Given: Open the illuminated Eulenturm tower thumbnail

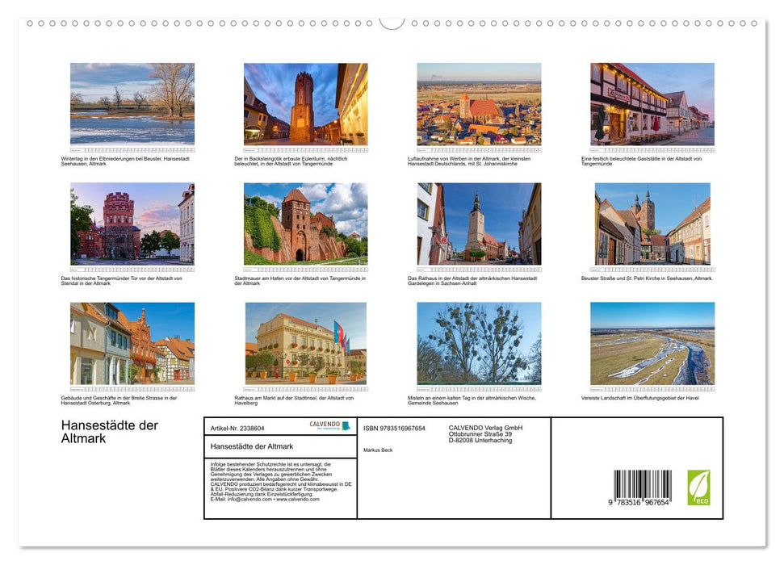Looking at the screenshot, I should (305, 104).
